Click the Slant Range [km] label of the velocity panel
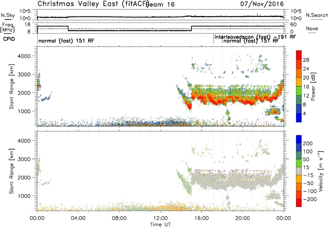Screen dimensions: 328x227 point(11,171)
